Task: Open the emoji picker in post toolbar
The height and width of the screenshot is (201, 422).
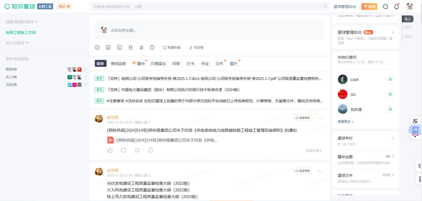Action: click(97, 47)
